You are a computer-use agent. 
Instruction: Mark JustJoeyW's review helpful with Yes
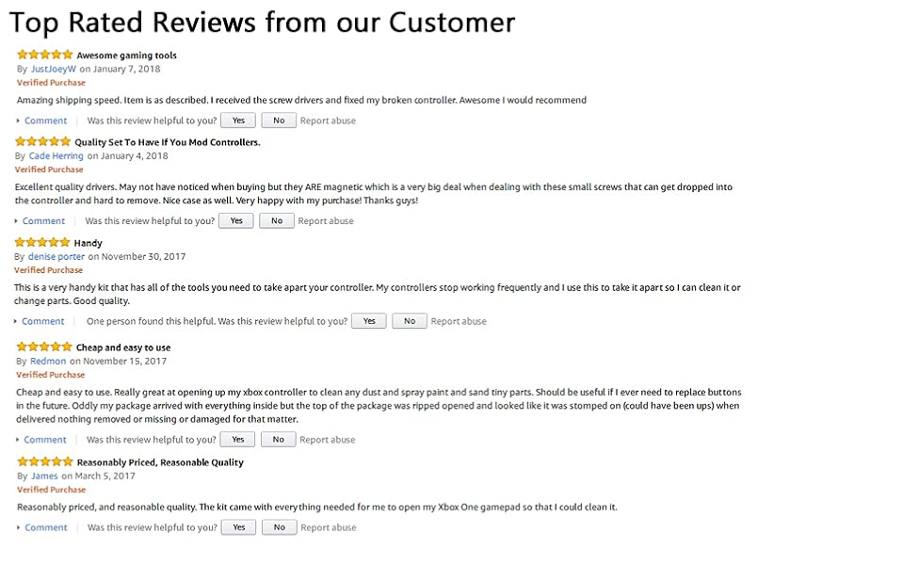[238, 121]
